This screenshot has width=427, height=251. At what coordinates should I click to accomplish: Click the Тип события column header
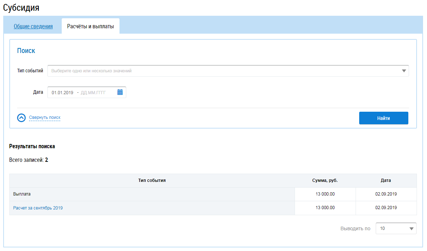(x=152, y=180)
